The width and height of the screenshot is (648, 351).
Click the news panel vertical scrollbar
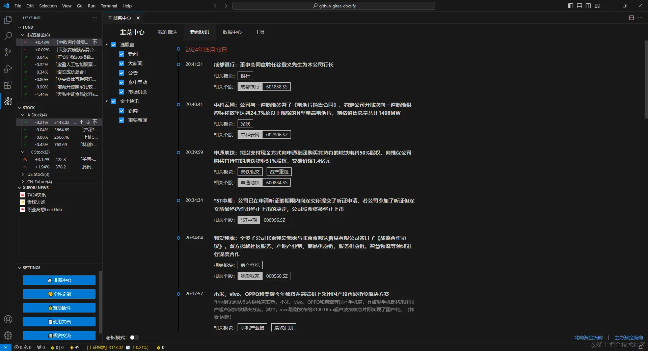click(x=646, y=79)
